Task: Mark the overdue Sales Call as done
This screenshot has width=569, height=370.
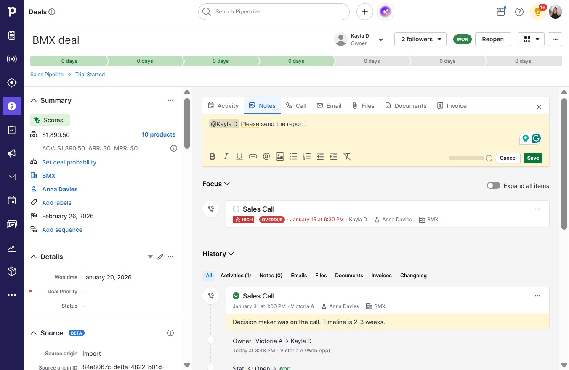Action: point(236,209)
